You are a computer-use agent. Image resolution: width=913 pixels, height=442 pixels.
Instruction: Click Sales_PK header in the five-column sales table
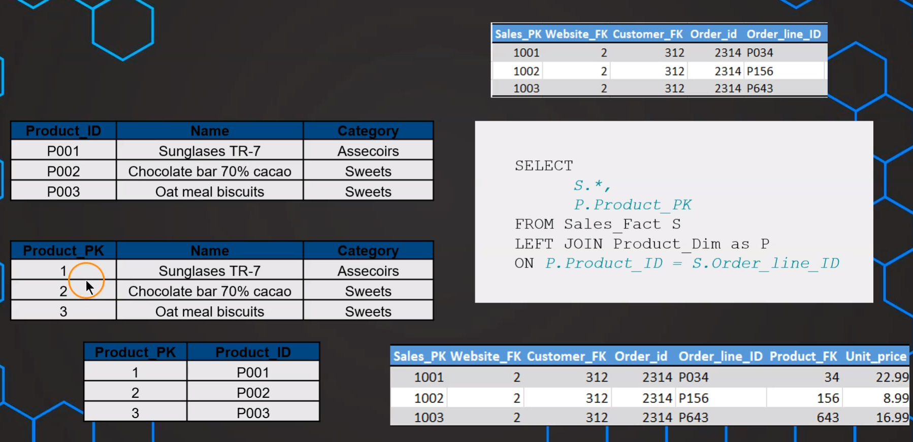point(518,34)
